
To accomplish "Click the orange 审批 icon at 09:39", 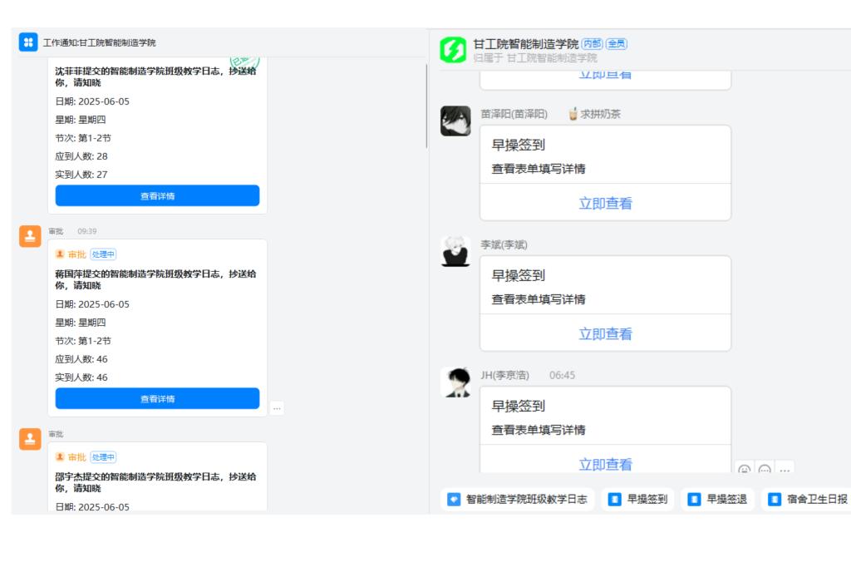I will 30,236.
